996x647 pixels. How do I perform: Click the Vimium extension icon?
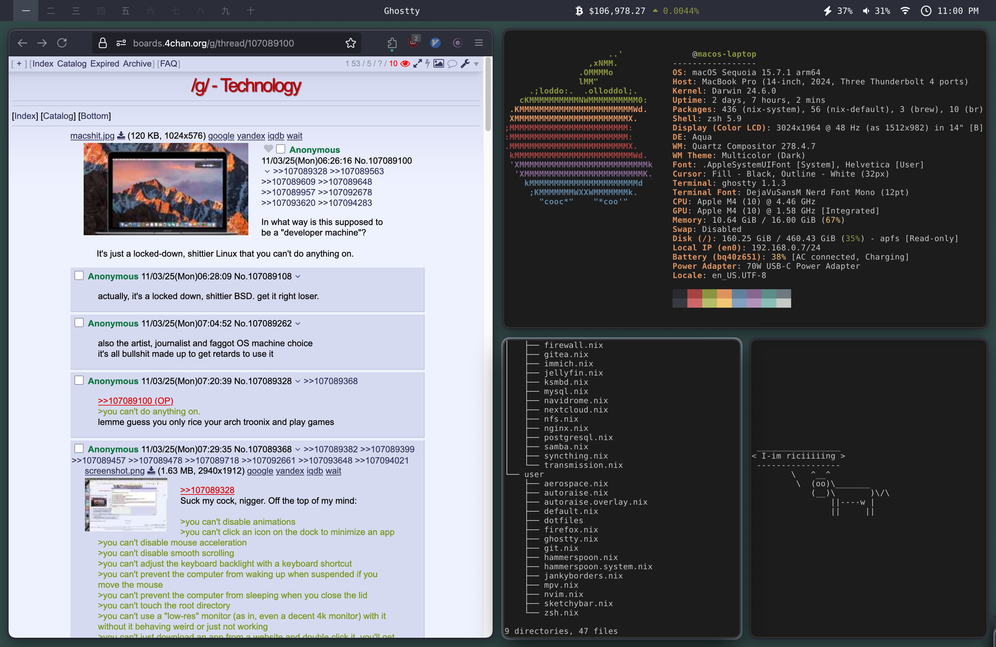[435, 43]
